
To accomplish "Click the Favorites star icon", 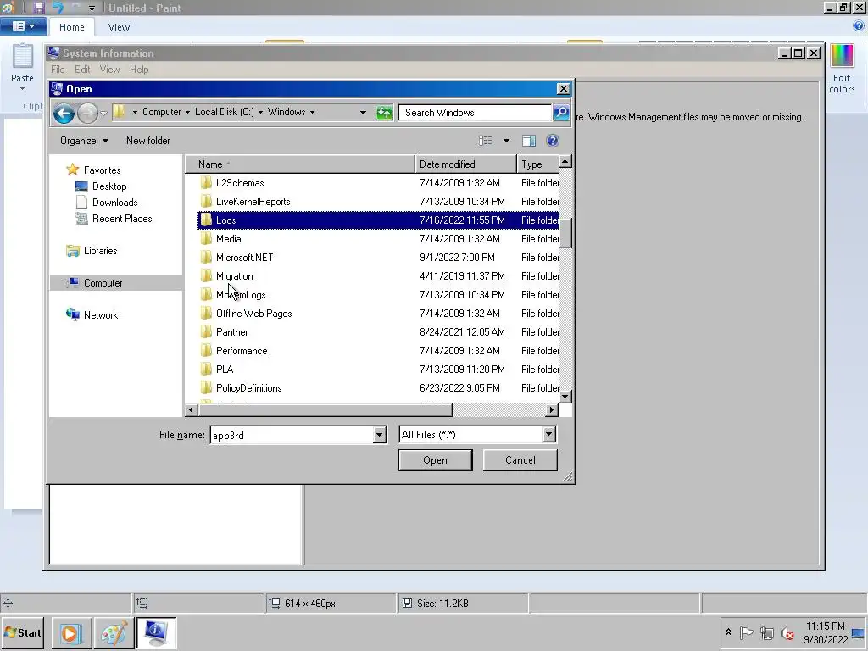I will point(73,170).
